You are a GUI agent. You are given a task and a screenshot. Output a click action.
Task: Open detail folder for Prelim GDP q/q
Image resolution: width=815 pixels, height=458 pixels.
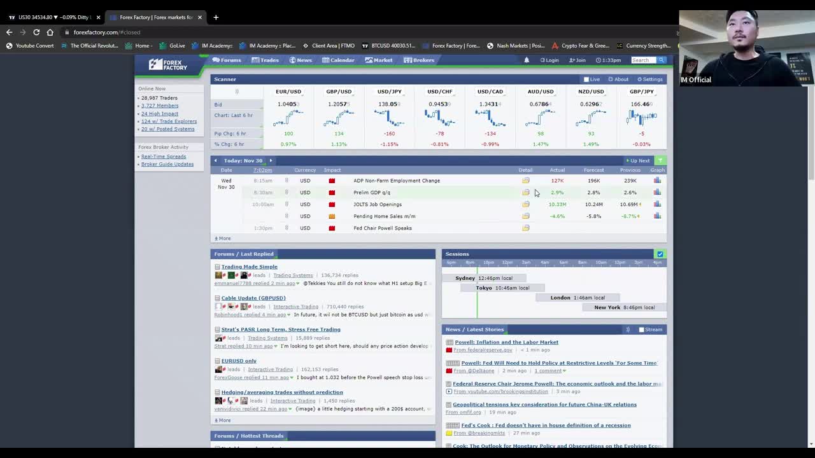525,192
